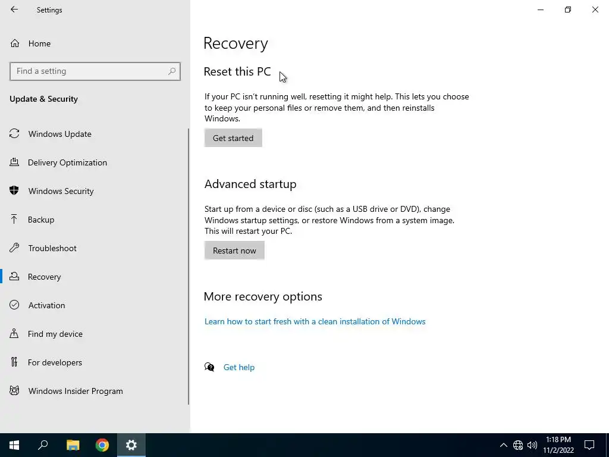Viewport: 609px width, 457px height.
Task: Close the Settings window
Action: click(x=595, y=10)
